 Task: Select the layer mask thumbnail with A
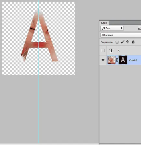point(123,60)
